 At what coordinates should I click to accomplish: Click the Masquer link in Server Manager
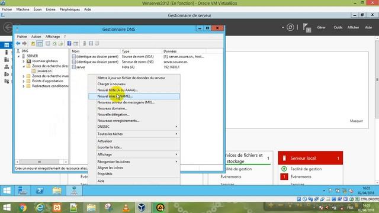tap(356, 121)
